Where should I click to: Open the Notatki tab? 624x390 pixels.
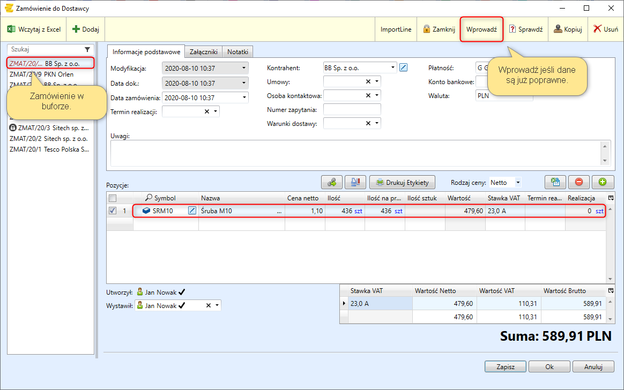[x=237, y=52]
